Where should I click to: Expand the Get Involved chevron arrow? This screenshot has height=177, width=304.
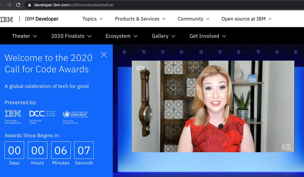click(x=224, y=36)
